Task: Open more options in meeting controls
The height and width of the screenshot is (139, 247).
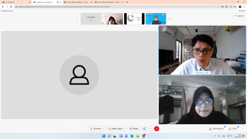Action: (x=150, y=129)
